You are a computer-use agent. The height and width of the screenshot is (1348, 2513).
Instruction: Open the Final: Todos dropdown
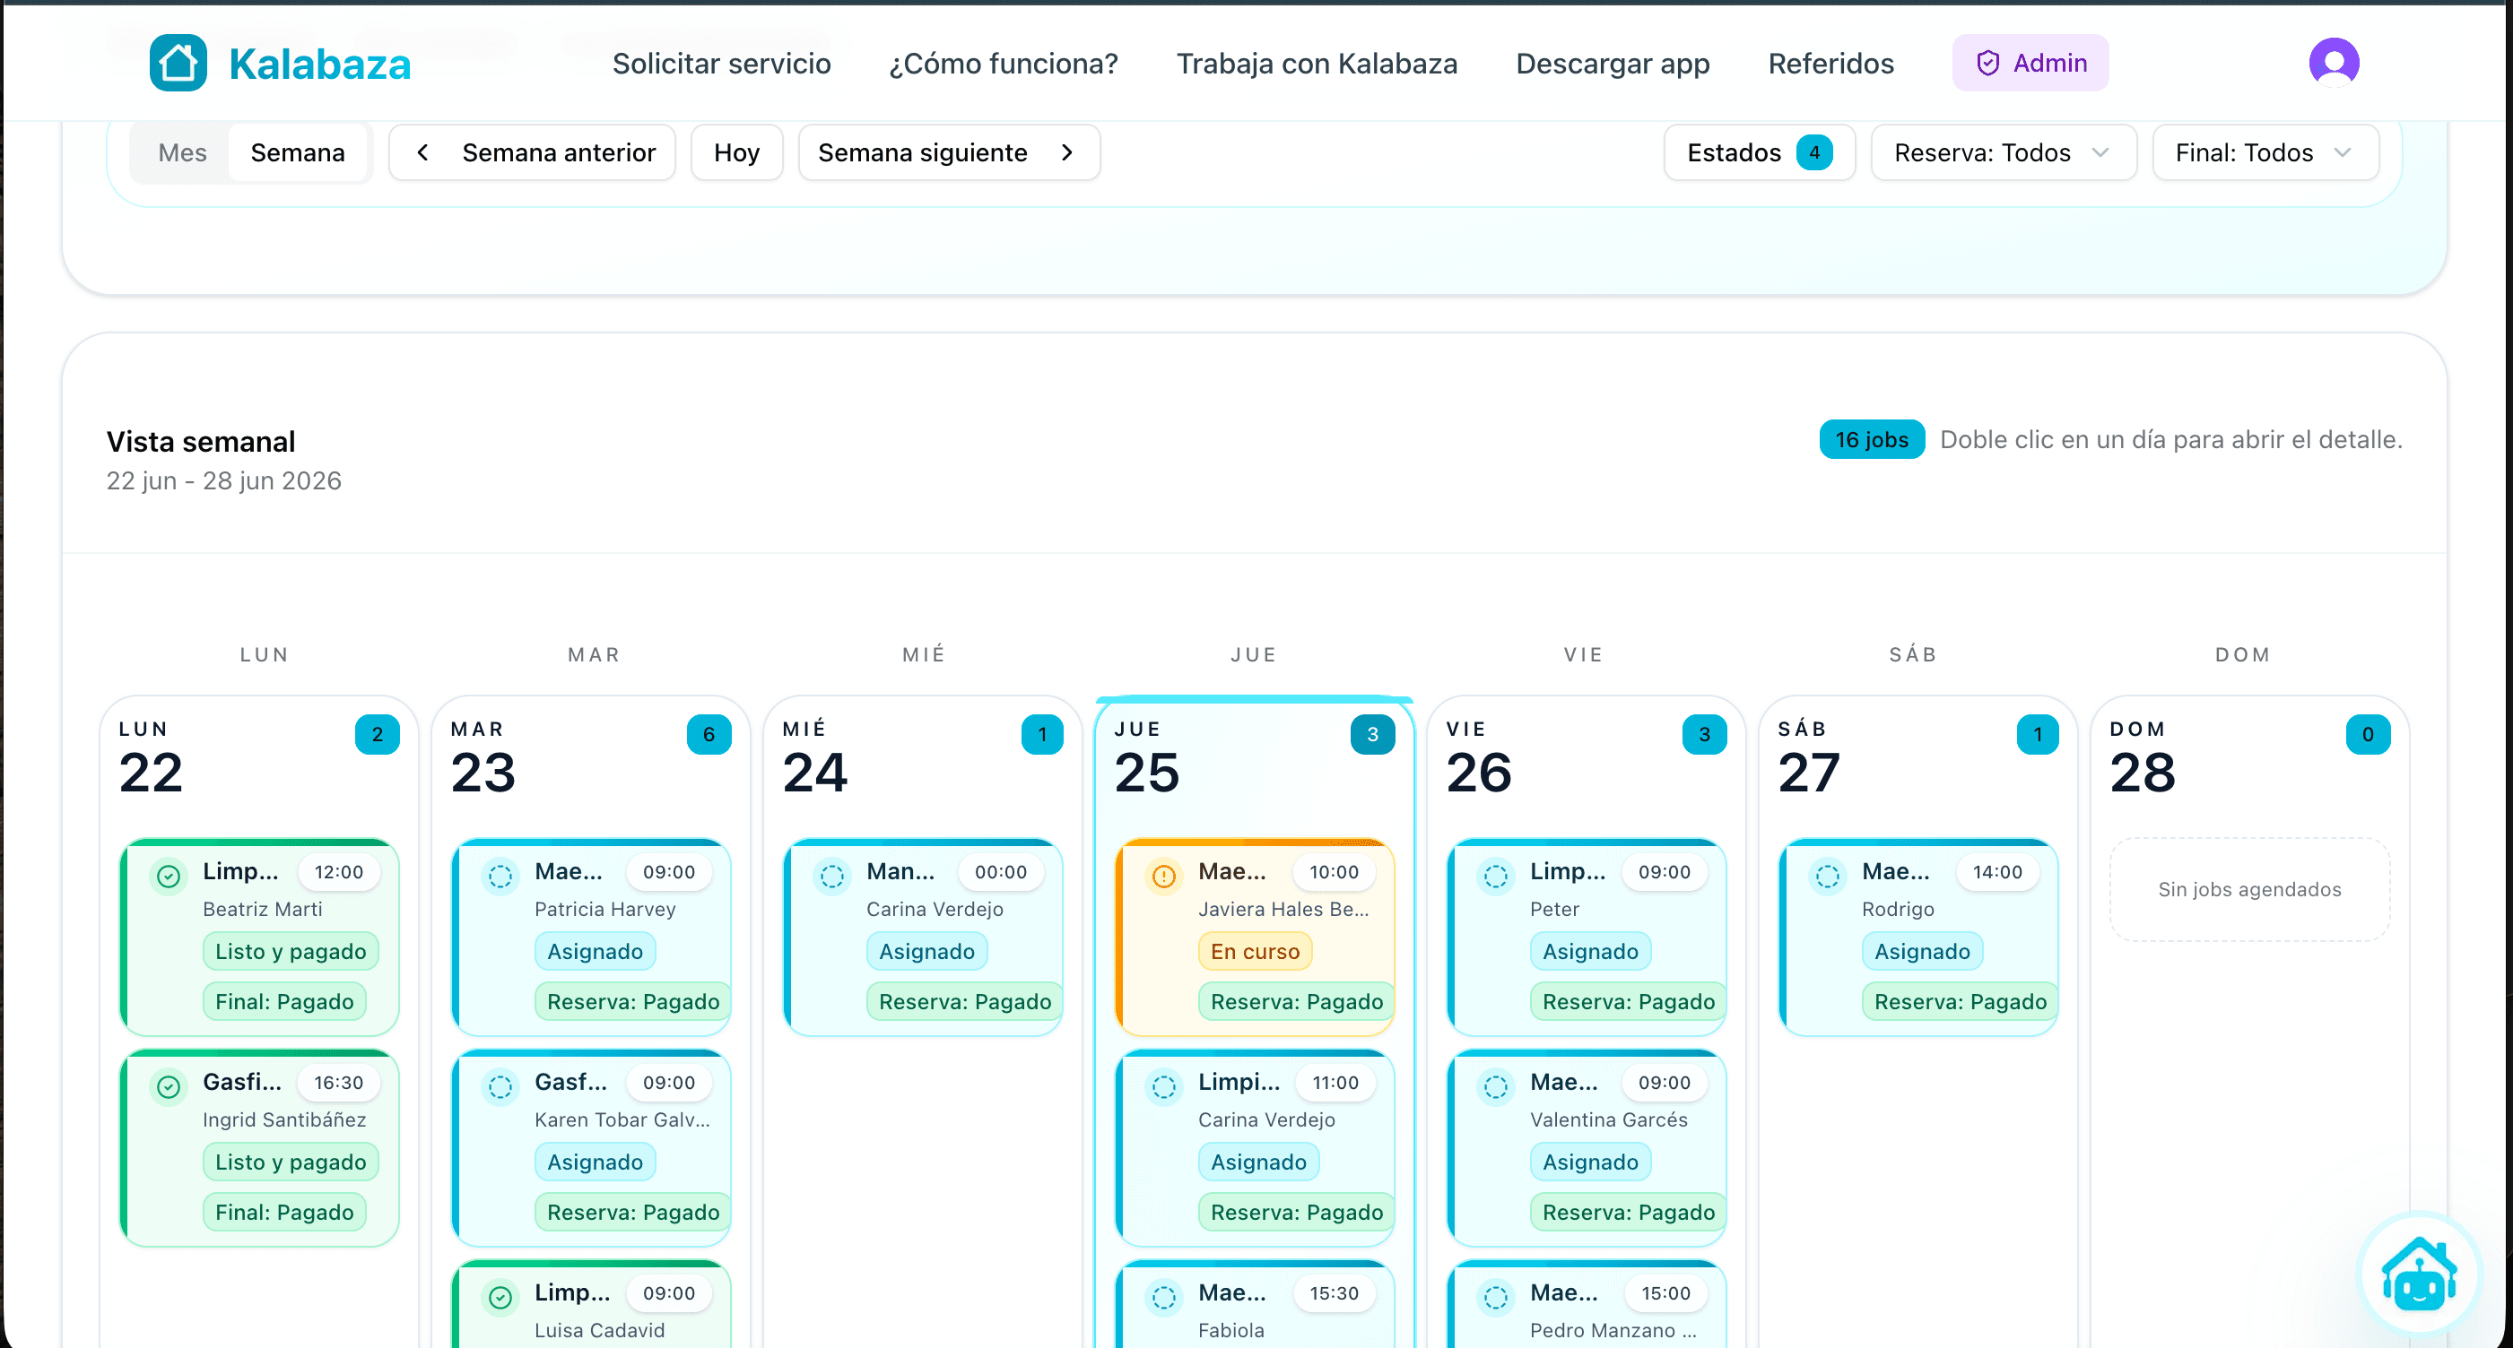[2265, 153]
